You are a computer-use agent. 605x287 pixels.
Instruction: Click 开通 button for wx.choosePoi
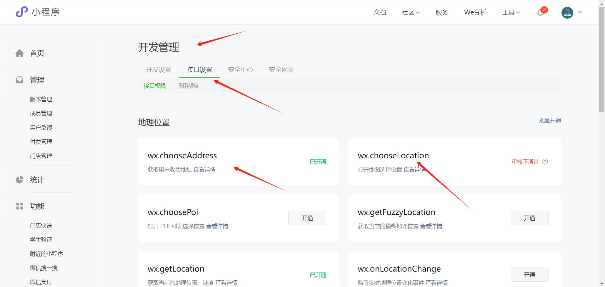[307, 218]
